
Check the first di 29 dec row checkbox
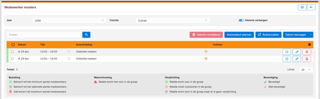pyautogui.click(x=12, y=52)
